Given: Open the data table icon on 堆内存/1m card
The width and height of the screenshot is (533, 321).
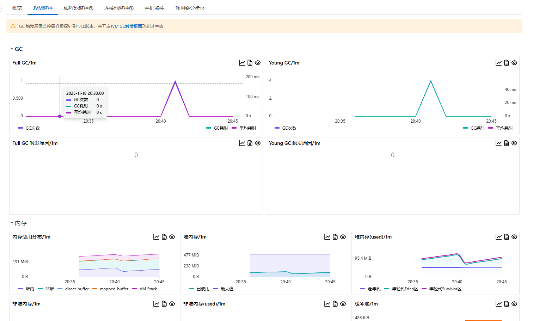Looking at the screenshot, I should coord(335,236).
